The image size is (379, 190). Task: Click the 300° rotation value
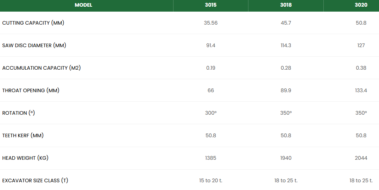(x=211, y=113)
